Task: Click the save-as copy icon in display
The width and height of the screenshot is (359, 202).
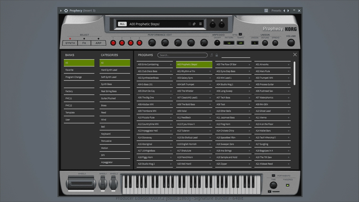Action: pyautogui.click(x=194, y=24)
